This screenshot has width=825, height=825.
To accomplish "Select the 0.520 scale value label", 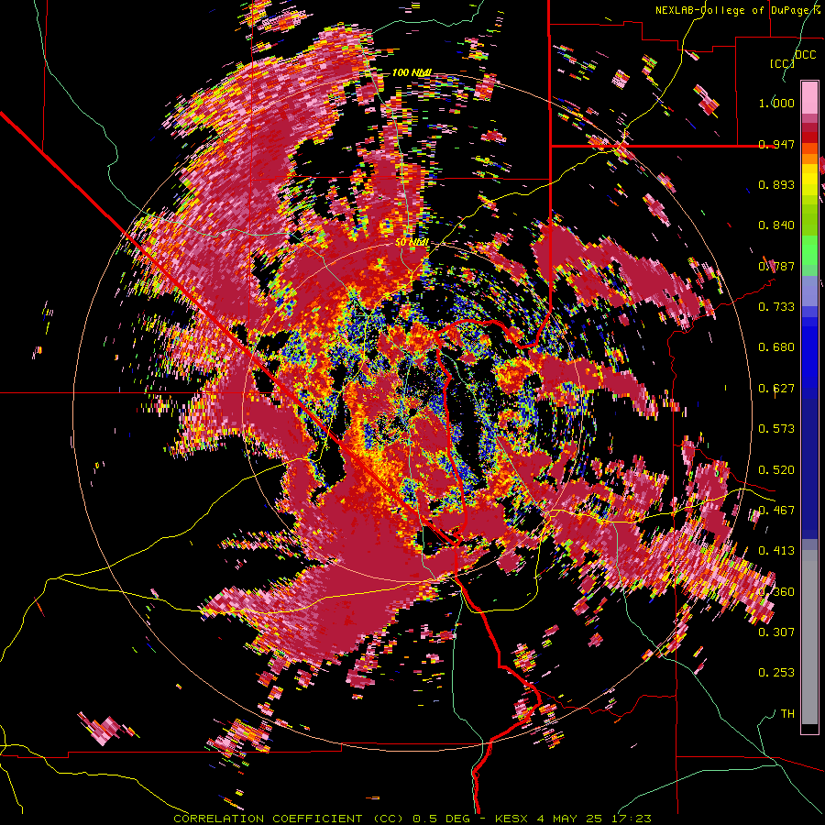I will click(x=776, y=470).
